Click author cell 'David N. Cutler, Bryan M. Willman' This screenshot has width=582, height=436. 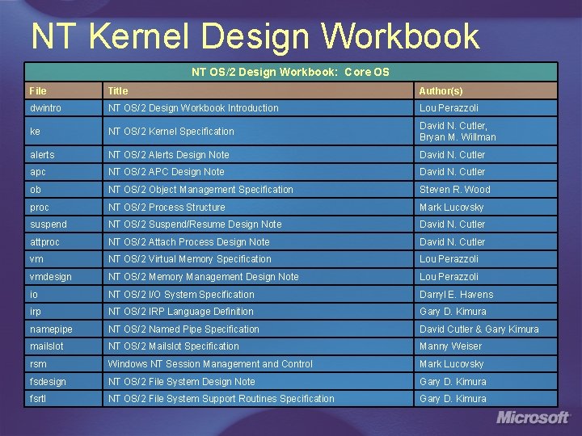[x=486, y=132]
